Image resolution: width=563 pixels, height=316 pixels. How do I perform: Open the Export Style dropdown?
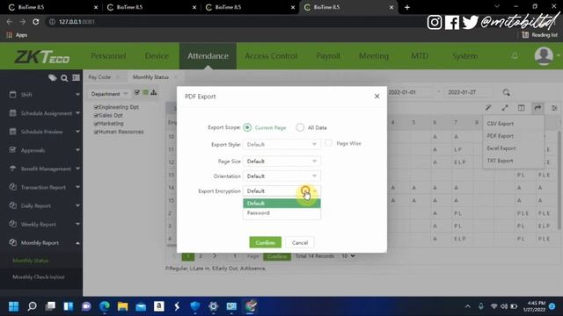(281, 144)
